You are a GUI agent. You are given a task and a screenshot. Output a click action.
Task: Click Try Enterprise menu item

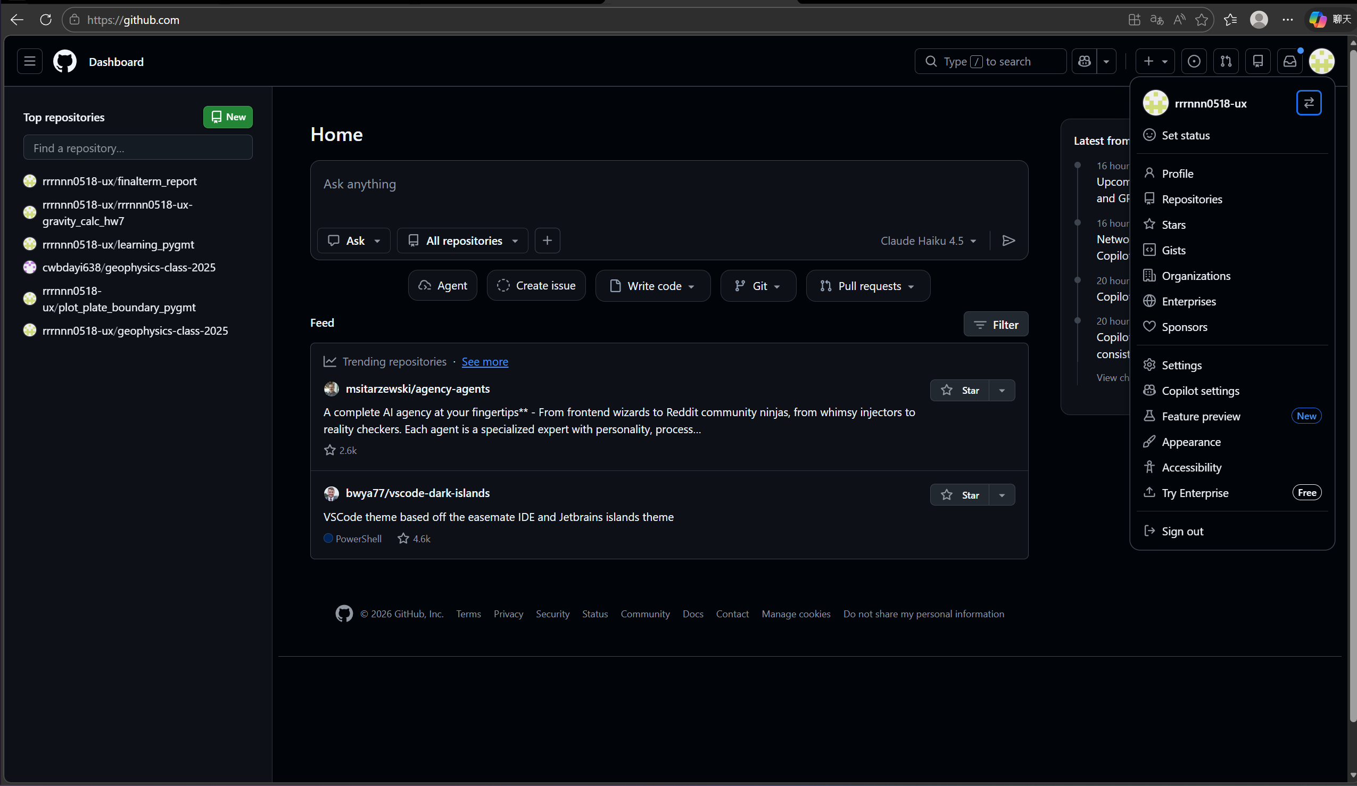(1232, 493)
